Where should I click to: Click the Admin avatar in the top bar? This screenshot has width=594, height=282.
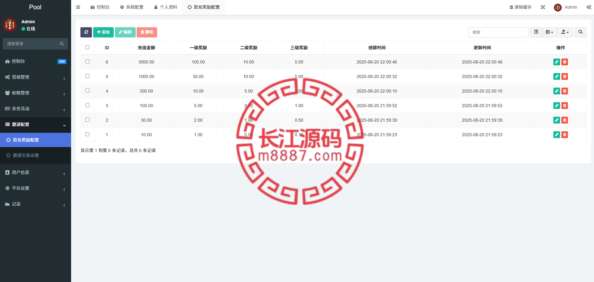(x=558, y=7)
